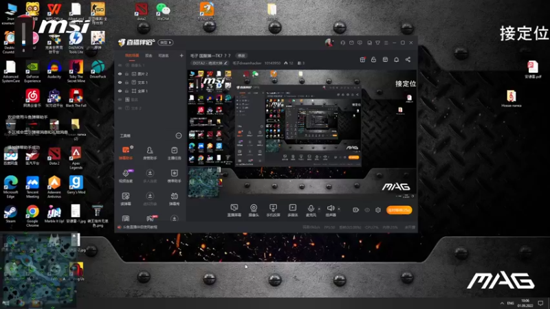
Task: Select the second scene tab
Action: click(148, 56)
